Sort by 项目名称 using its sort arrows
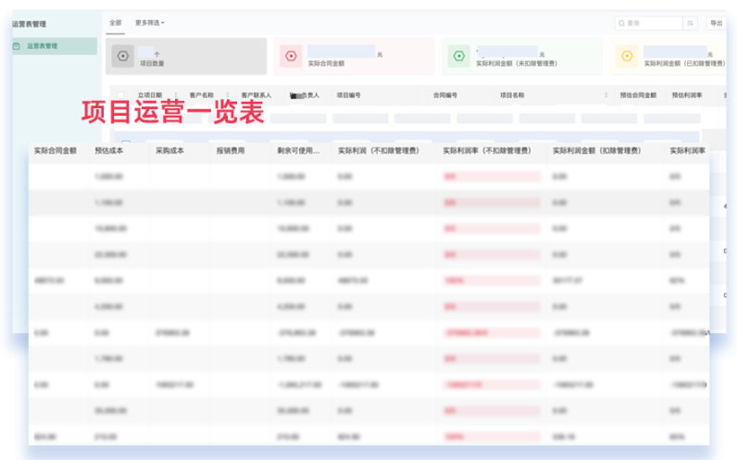Image resolution: width=737 pixels, height=460 pixels. [606, 95]
